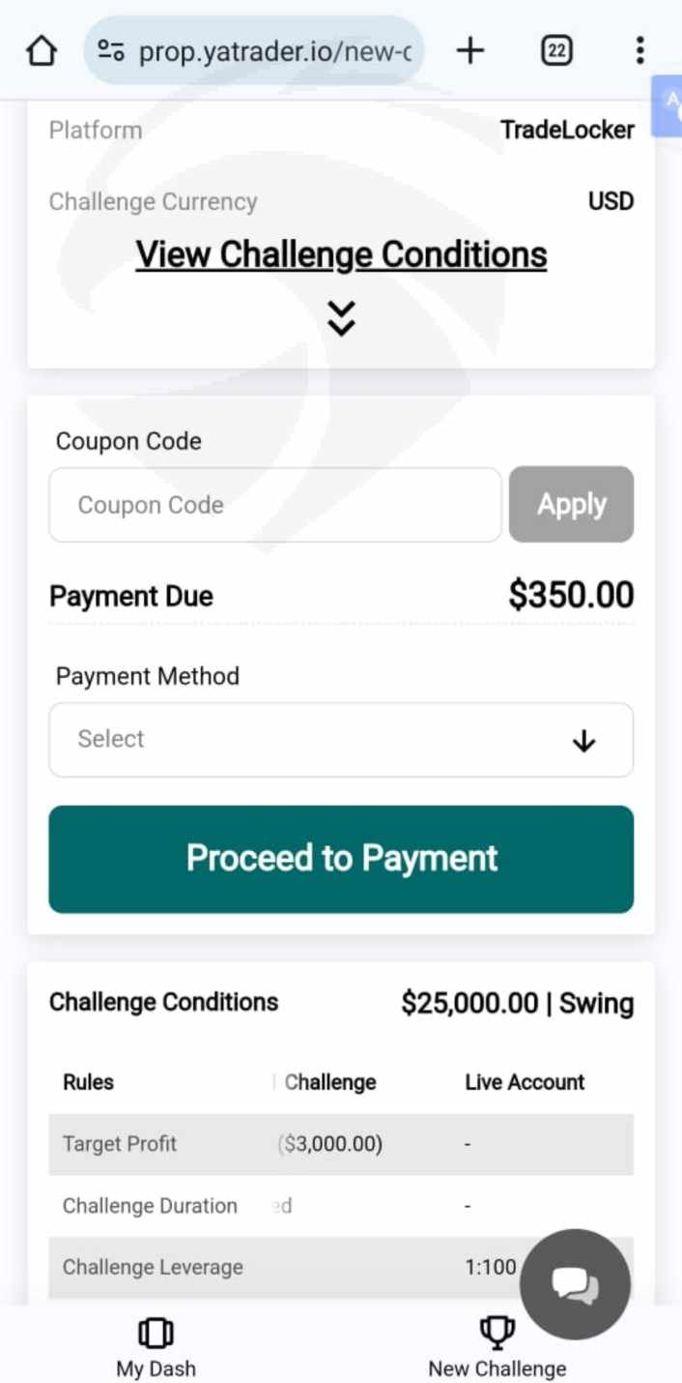This screenshot has width=682, height=1383.
Task: Open a new browser tab
Action: pyautogui.click(x=469, y=50)
